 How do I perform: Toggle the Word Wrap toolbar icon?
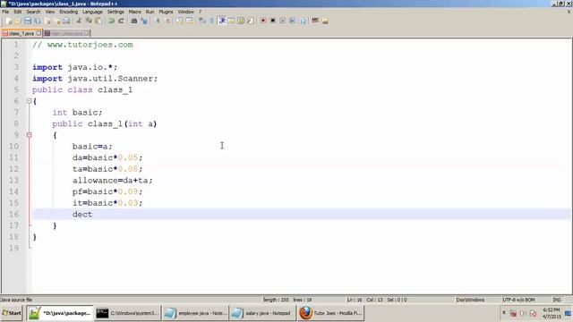coord(202,21)
